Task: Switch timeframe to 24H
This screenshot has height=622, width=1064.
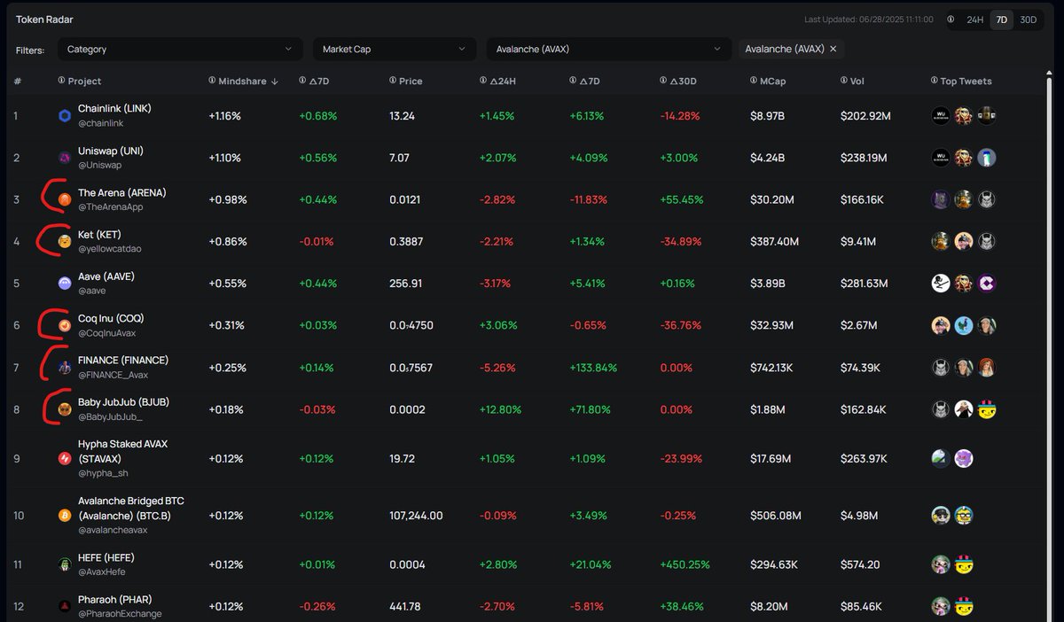Action: [x=975, y=19]
